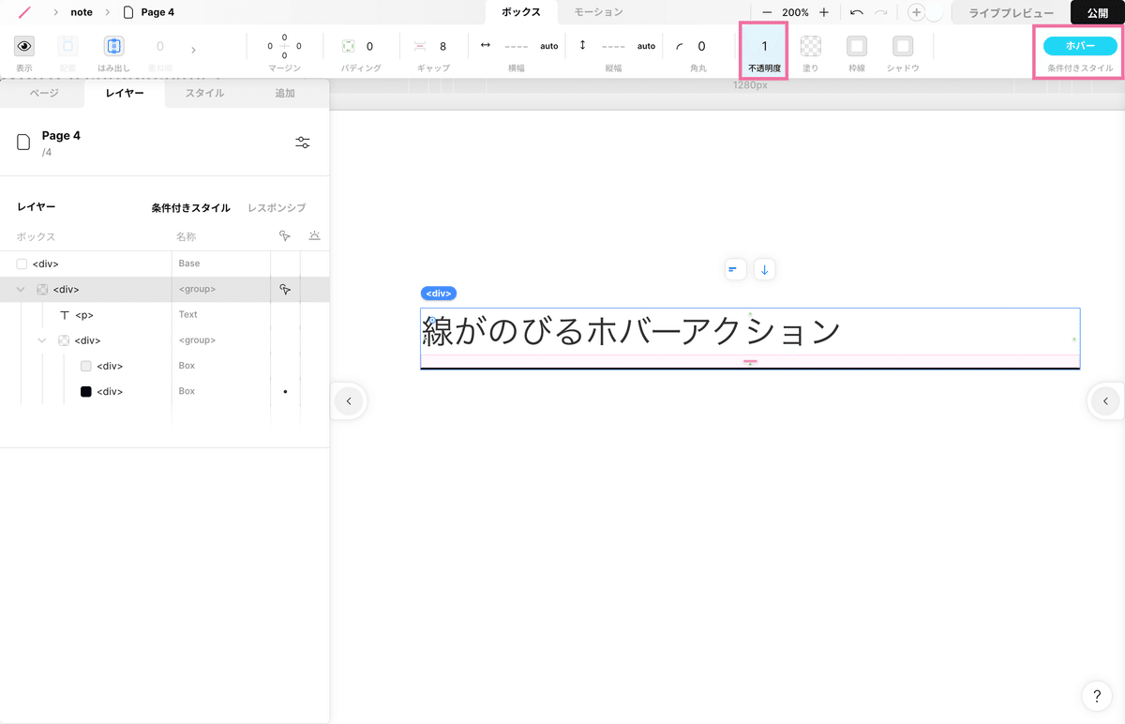This screenshot has width=1125, height=724.
Task: Switch to the モーション tab
Action: 598,12
